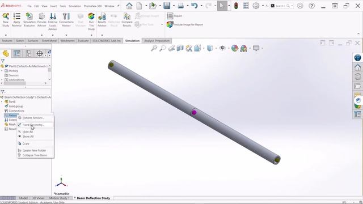Open a file with the Open icon
363x204 pixels.
(x=153, y=6)
